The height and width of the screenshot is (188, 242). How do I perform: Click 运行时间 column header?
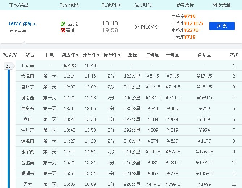143,5
